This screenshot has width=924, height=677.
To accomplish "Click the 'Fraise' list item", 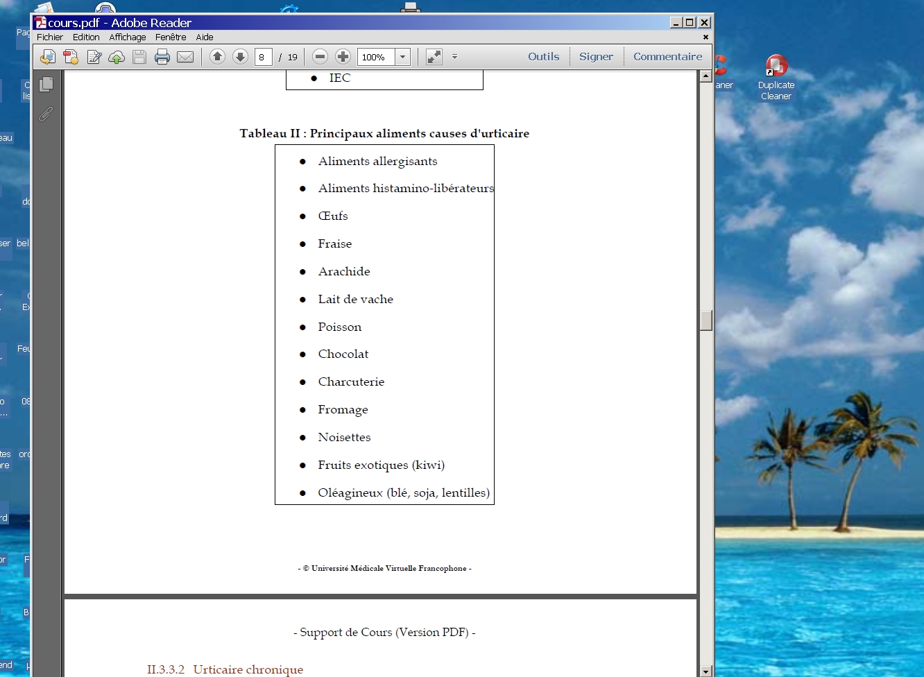I will coord(335,243).
